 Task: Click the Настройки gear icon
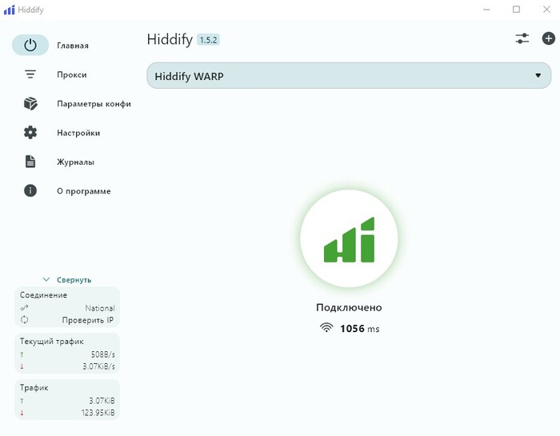click(30, 133)
